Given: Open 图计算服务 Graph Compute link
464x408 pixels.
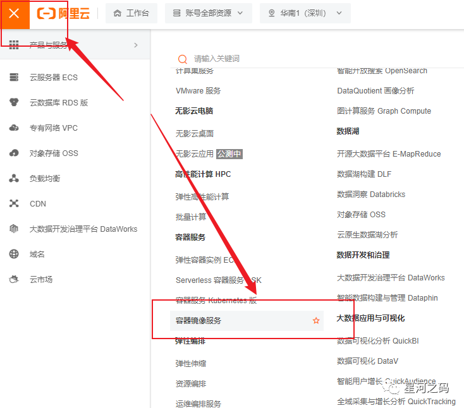Looking at the screenshot, I should pos(384,111).
